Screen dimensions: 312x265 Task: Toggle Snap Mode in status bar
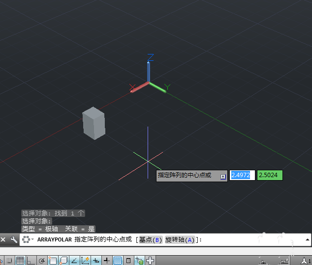(x=9, y=261)
